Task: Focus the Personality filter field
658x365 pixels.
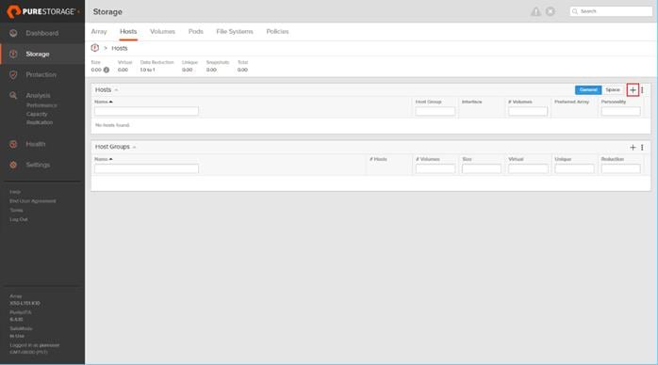Action: click(620, 111)
